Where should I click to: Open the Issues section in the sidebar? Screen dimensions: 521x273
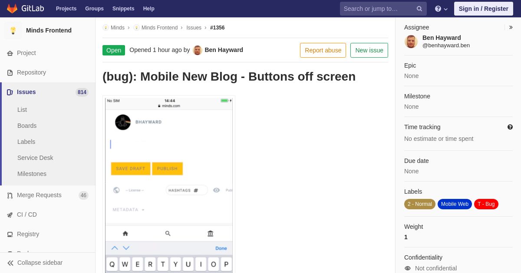[x=26, y=92]
